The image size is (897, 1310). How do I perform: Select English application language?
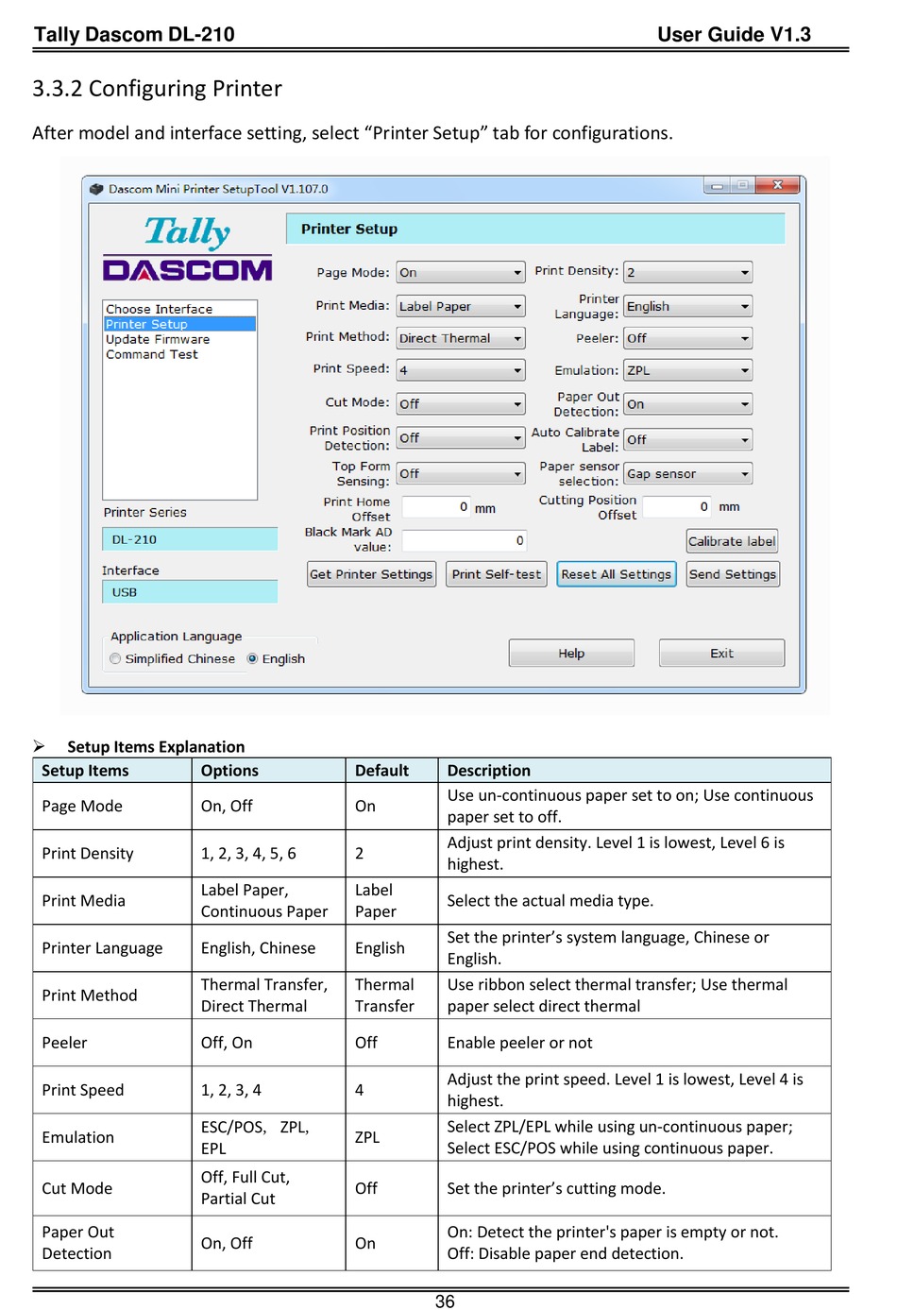[252, 659]
